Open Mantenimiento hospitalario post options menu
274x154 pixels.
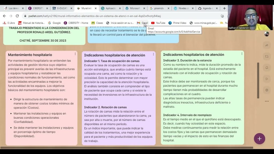point(75,54)
